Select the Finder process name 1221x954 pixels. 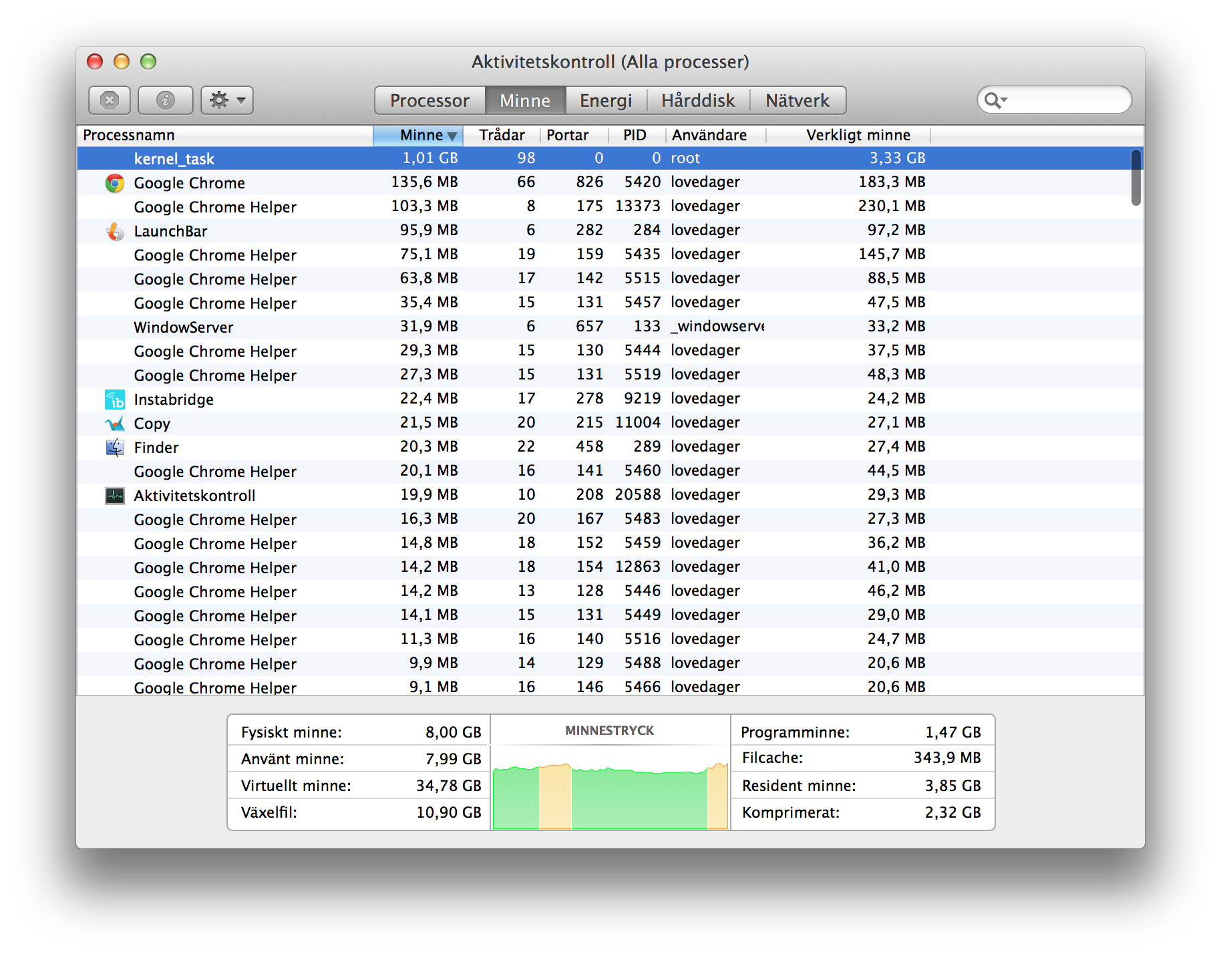tap(156, 448)
